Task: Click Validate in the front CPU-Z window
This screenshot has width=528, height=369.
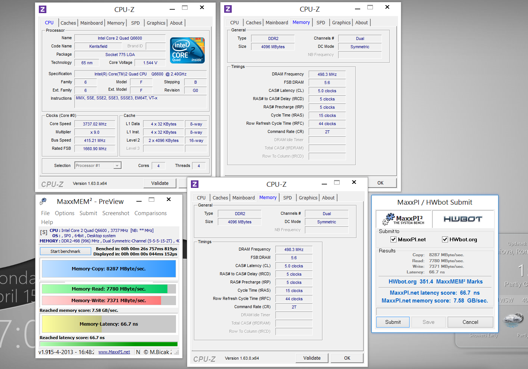Action: [x=312, y=358]
